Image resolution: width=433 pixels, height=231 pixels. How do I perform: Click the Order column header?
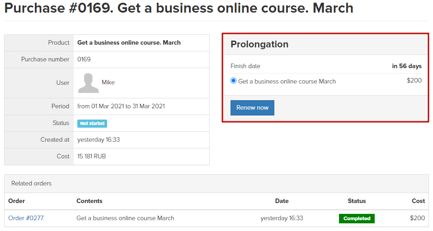[x=17, y=201]
